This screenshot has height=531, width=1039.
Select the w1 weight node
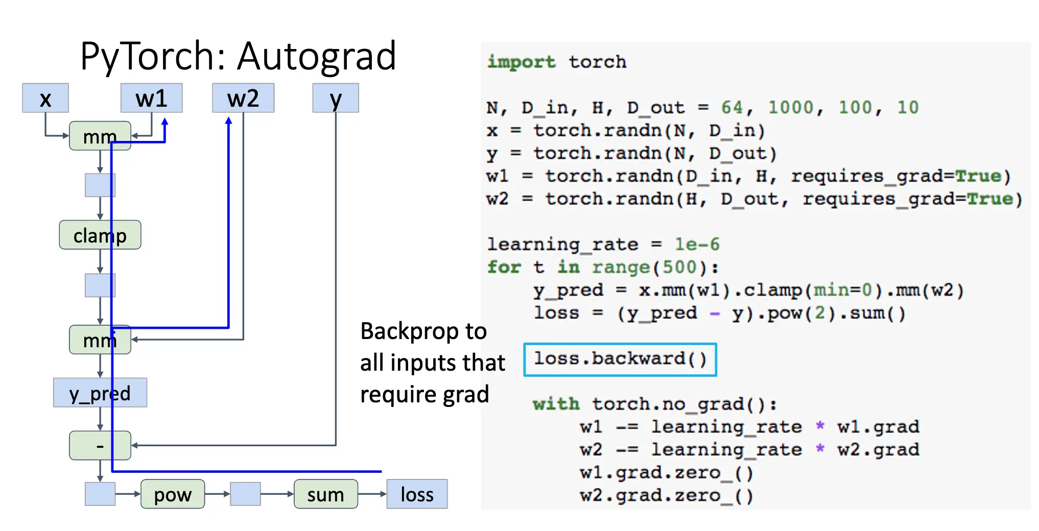coord(151,98)
